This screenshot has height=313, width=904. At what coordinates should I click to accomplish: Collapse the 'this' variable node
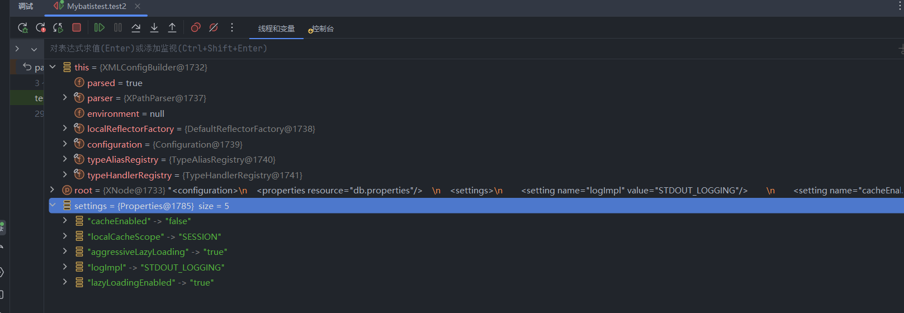tap(53, 67)
